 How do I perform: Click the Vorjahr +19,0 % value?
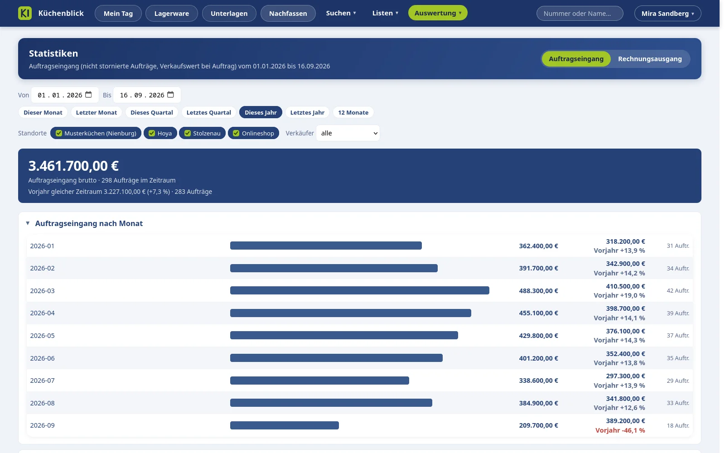click(619, 295)
